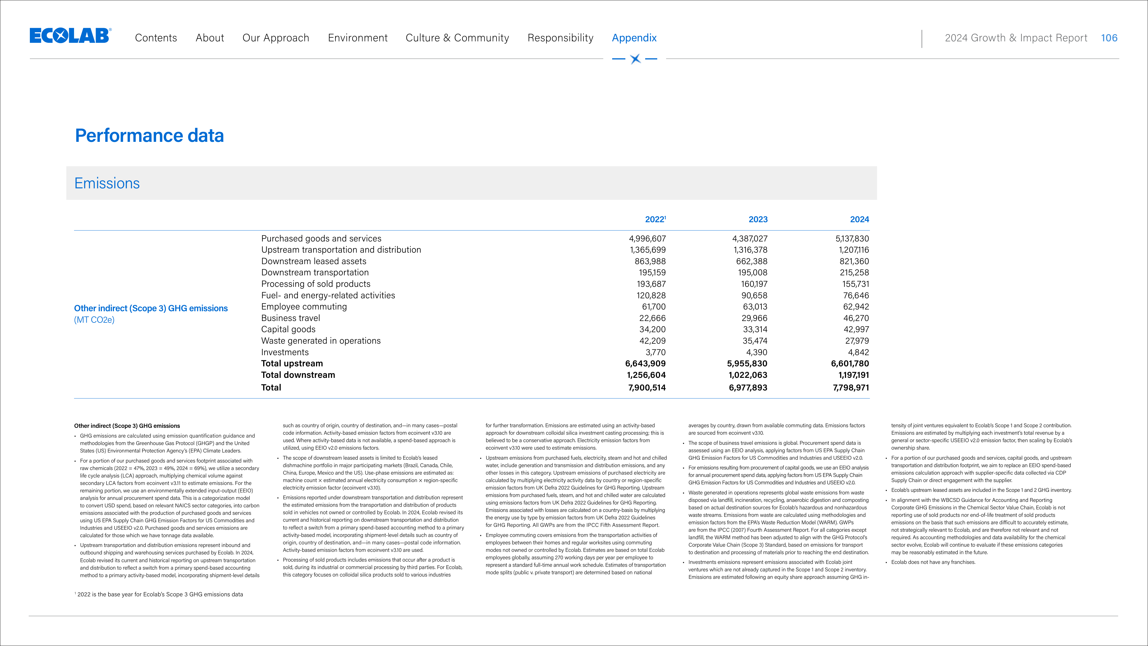Screen dimensions: 1148x646
Task: Click the Performance data heading
Action: point(149,136)
